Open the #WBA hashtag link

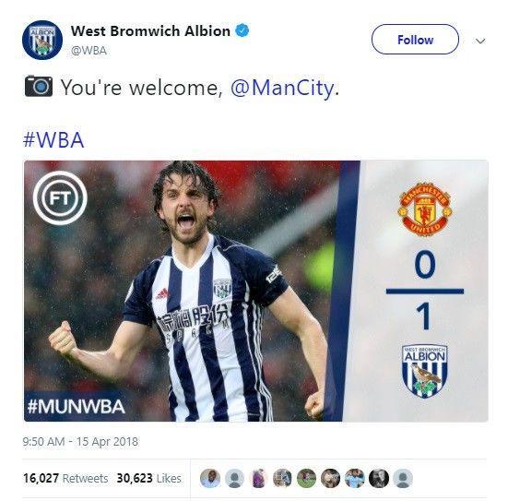click(53, 140)
